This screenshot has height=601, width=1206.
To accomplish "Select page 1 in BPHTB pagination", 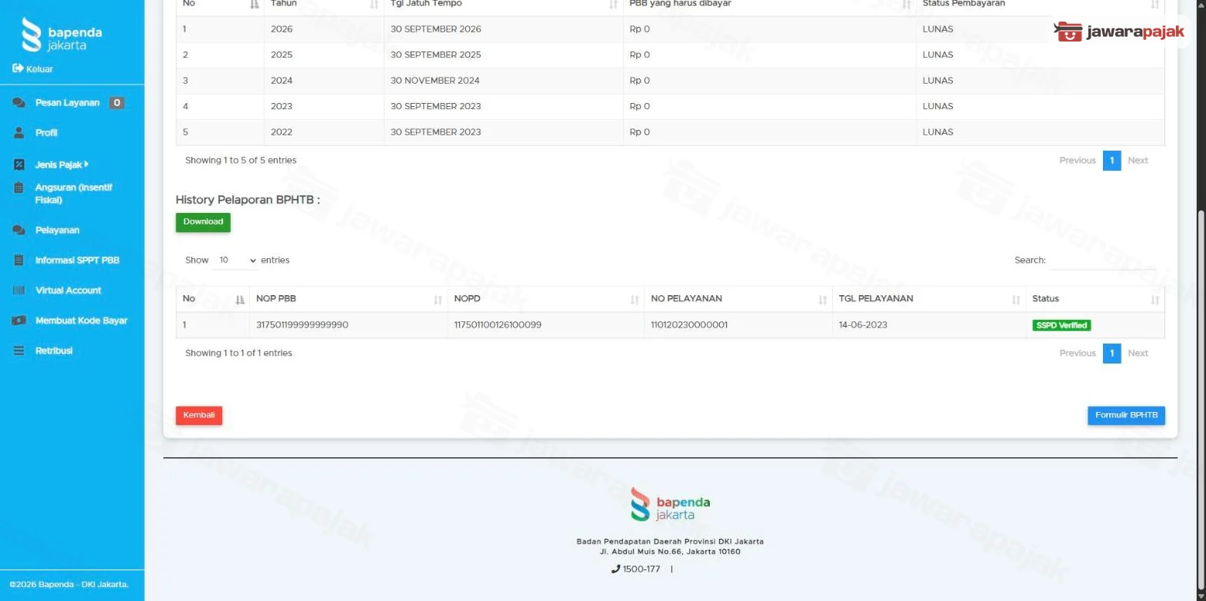I will click(x=1111, y=354).
